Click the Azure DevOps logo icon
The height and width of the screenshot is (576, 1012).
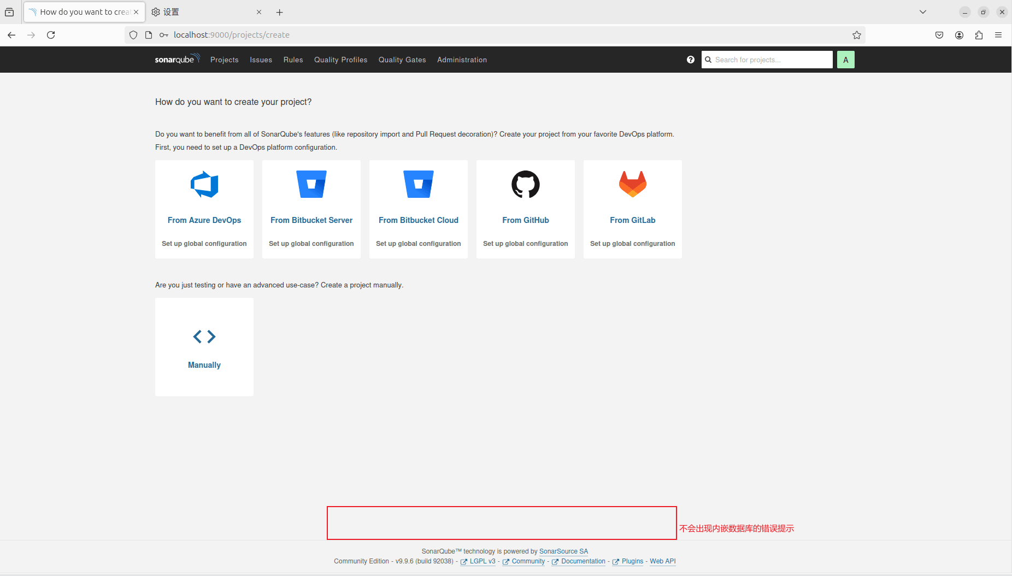pos(204,185)
